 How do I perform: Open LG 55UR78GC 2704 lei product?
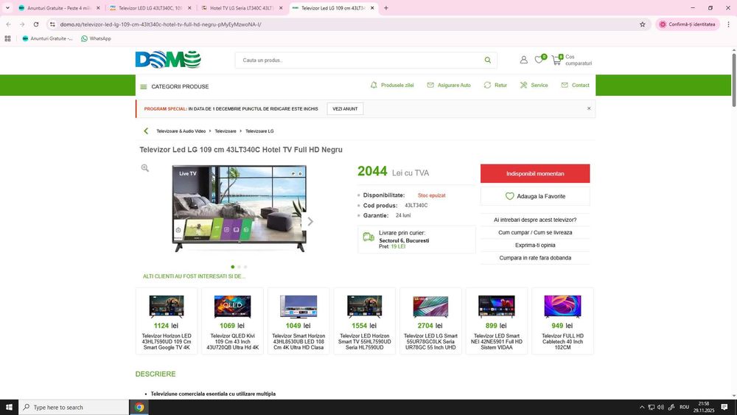pos(430,321)
